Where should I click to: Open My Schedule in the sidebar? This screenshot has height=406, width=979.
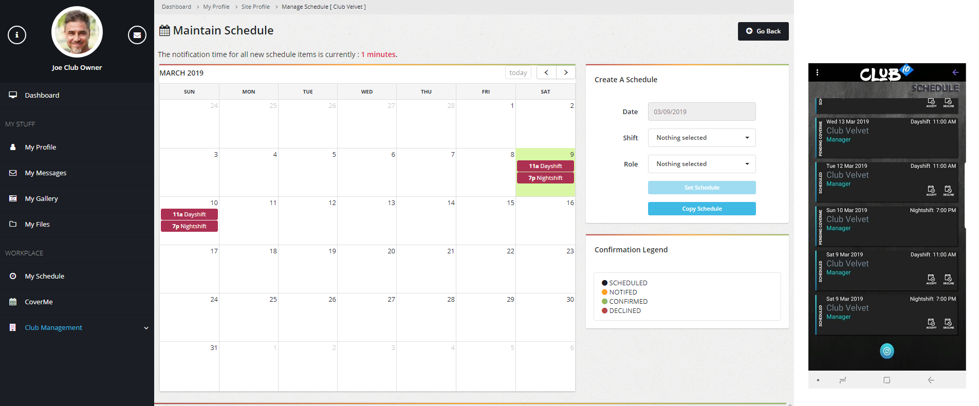point(45,276)
